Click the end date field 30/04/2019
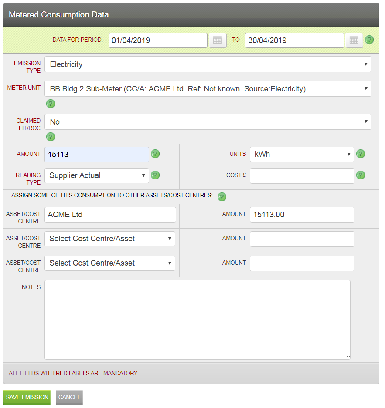 coord(295,40)
